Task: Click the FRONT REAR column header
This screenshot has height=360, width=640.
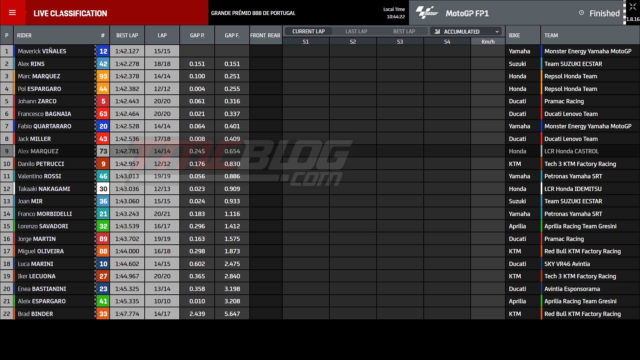Action: (x=265, y=35)
